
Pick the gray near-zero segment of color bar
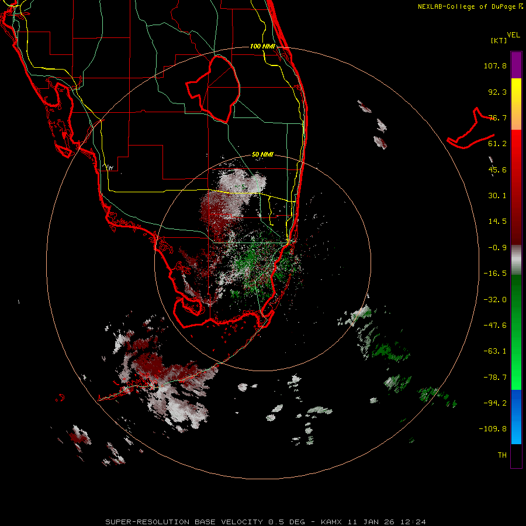[x=516, y=260]
